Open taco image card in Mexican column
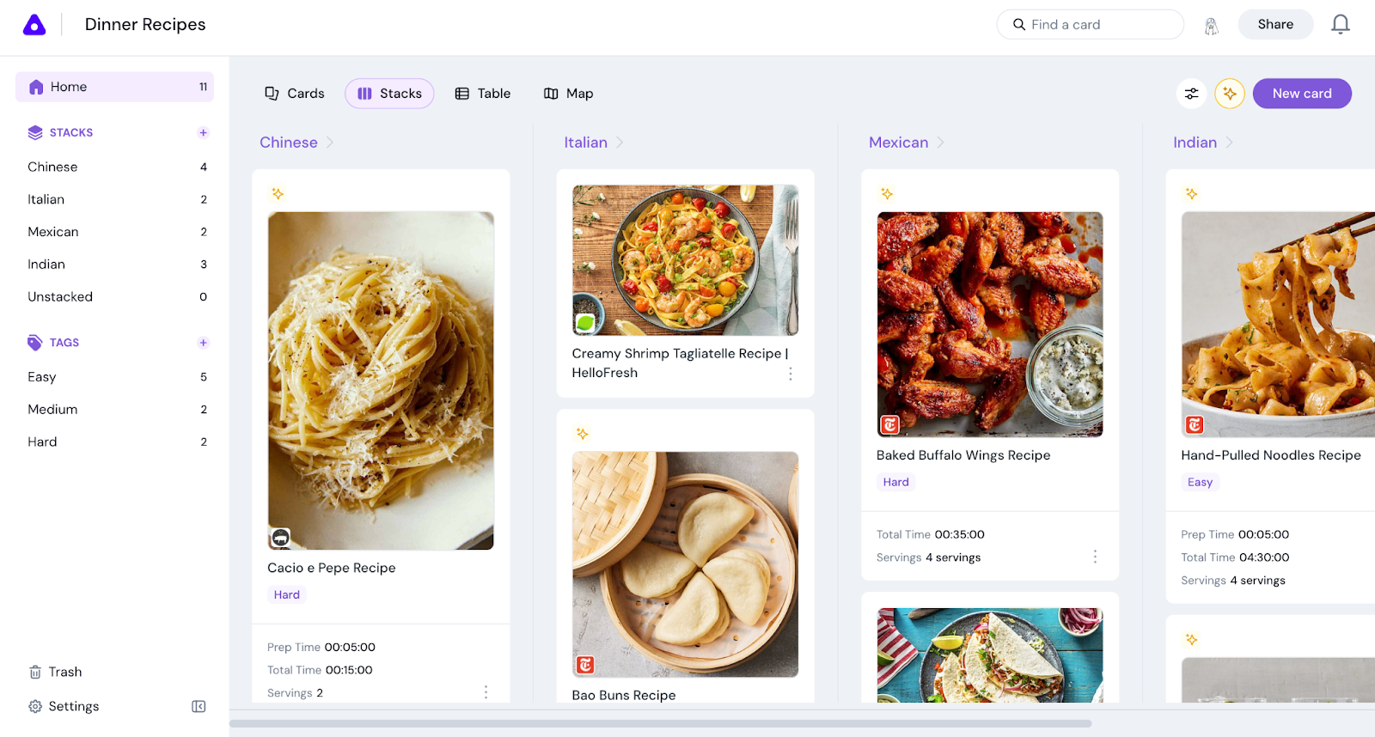This screenshot has width=1375, height=737. pyautogui.click(x=990, y=655)
